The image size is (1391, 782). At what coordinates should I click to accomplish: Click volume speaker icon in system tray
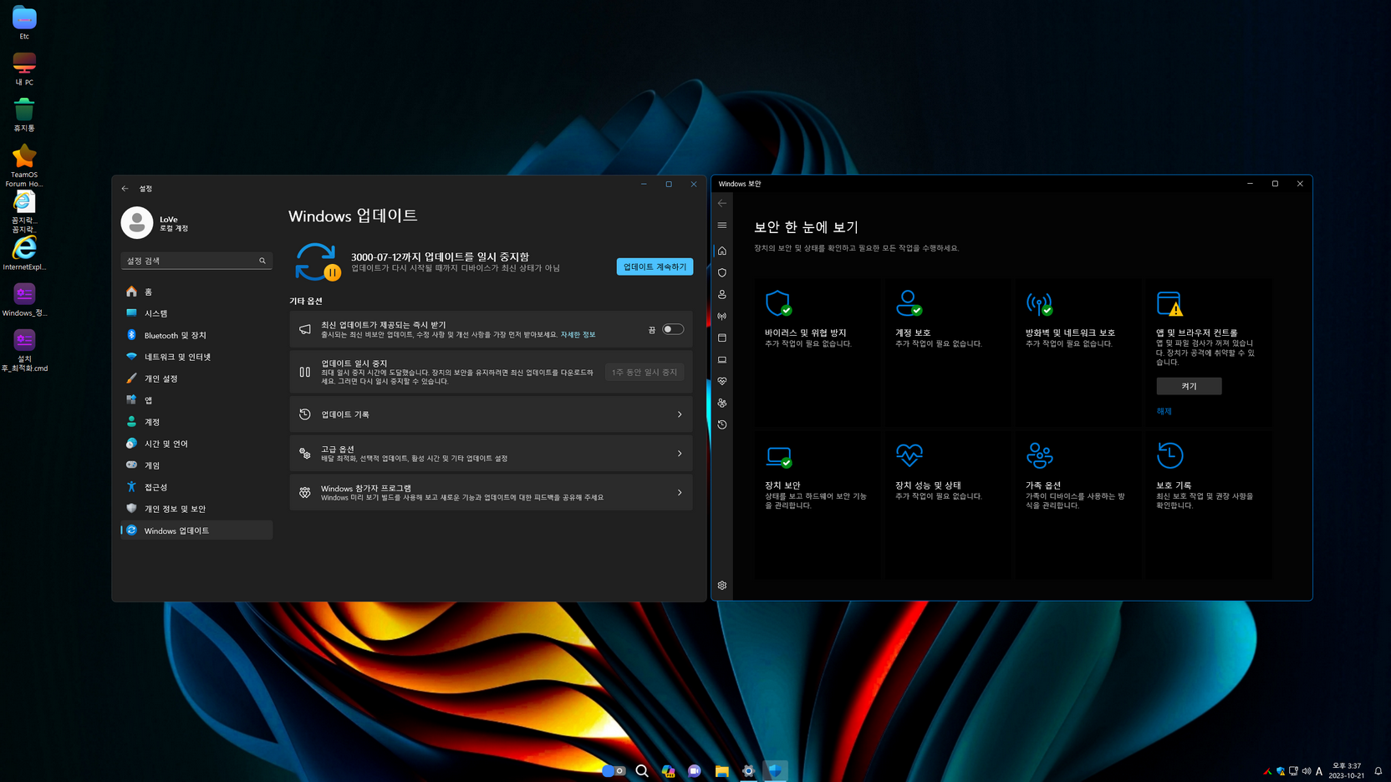point(1307,771)
